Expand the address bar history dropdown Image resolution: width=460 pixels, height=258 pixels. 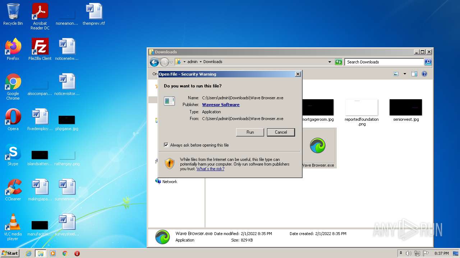click(330, 62)
